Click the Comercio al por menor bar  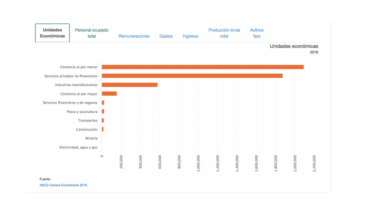[x=202, y=67]
